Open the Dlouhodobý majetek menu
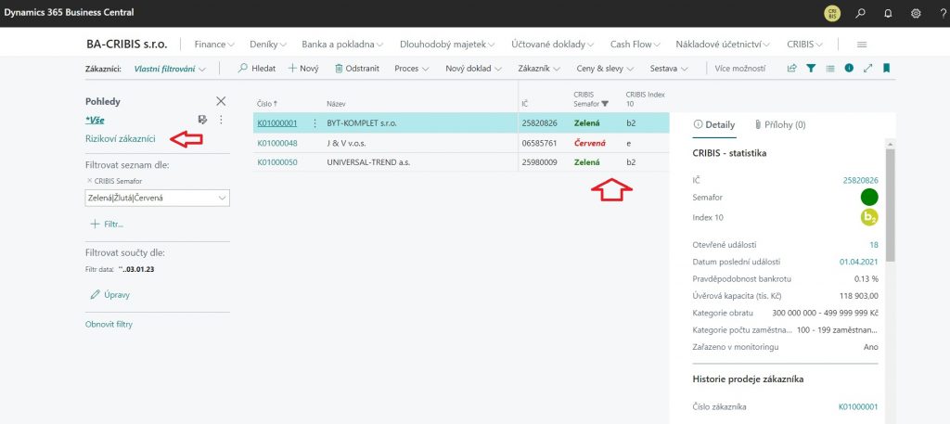 447,45
